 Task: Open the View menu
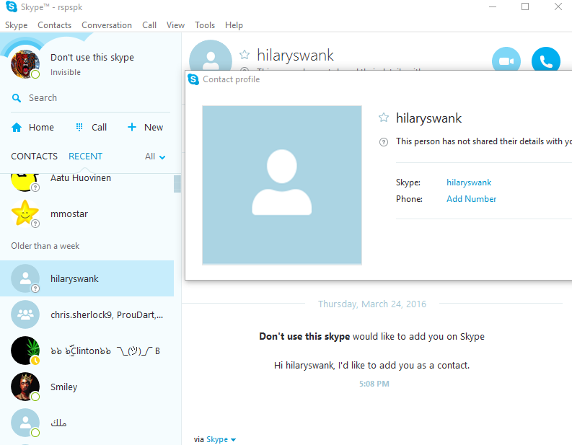tap(175, 25)
